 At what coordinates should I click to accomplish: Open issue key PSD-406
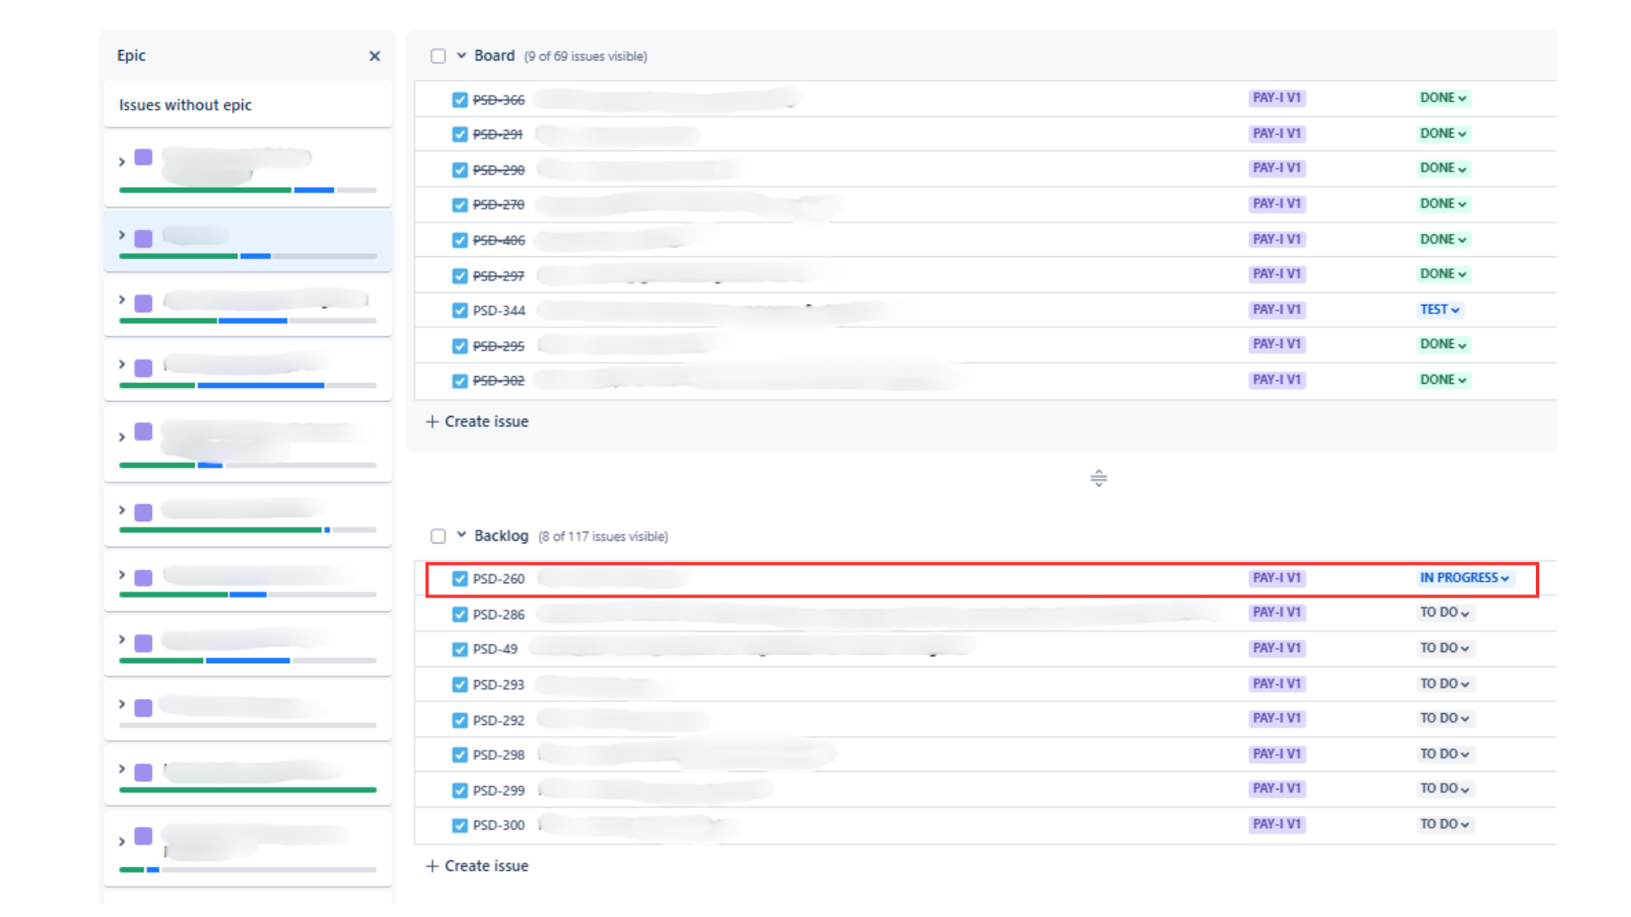pos(499,240)
